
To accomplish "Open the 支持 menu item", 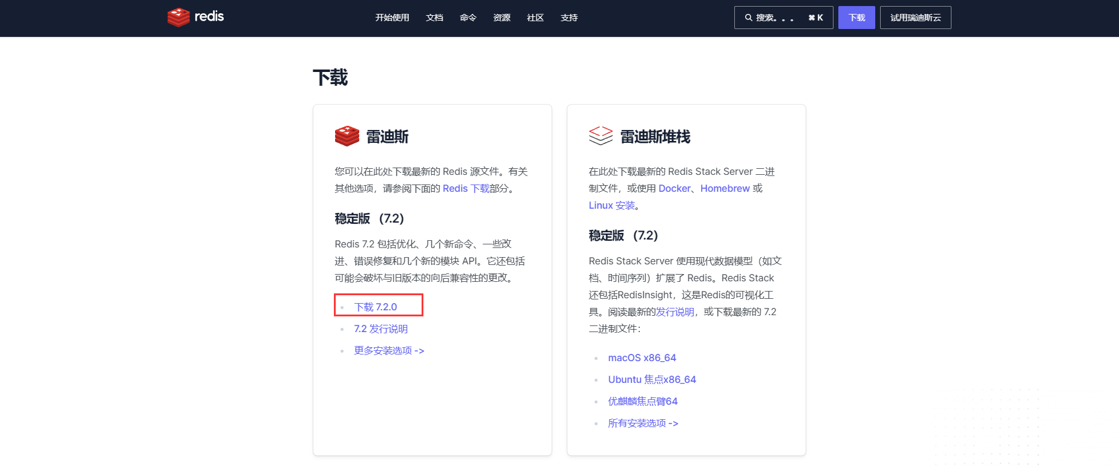I will click(x=569, y=18).
